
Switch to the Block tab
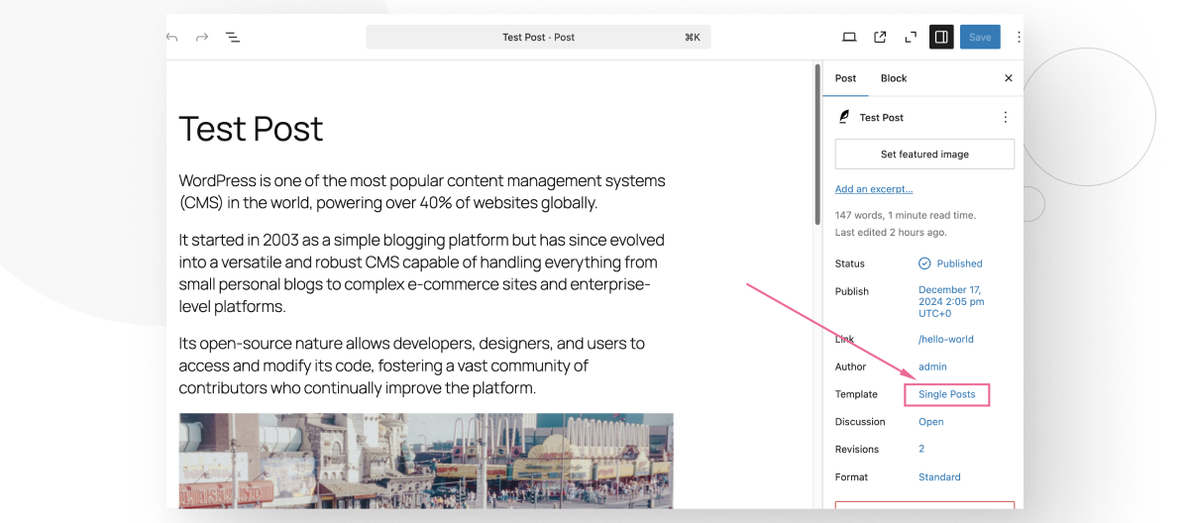[x=894, y=78]
